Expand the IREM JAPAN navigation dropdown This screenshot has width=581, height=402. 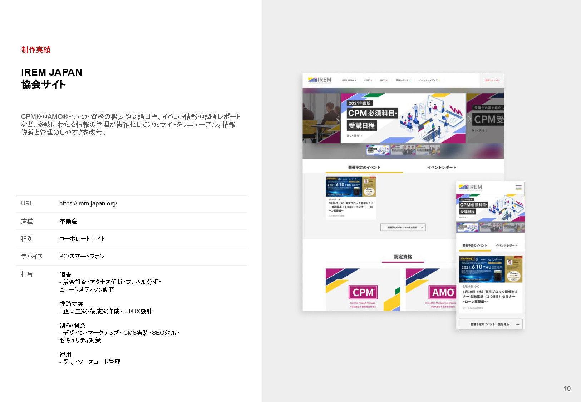[x=349, y=80]
